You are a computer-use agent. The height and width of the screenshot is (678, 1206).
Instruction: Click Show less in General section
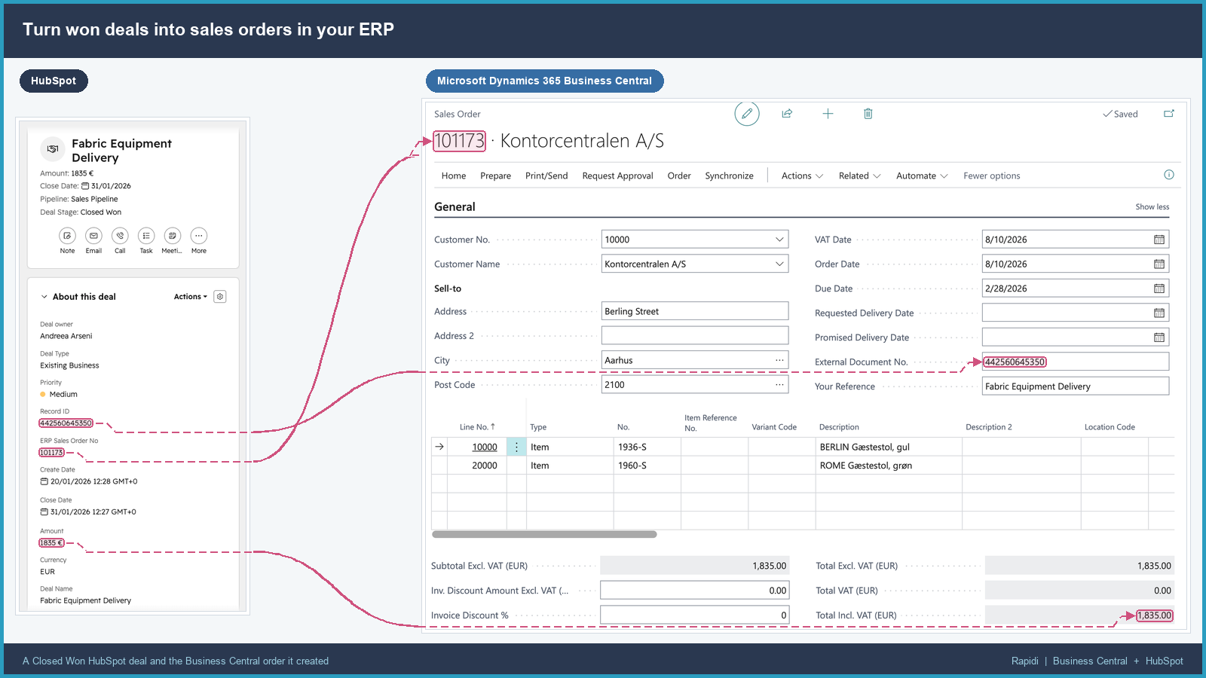(1152, 206)
